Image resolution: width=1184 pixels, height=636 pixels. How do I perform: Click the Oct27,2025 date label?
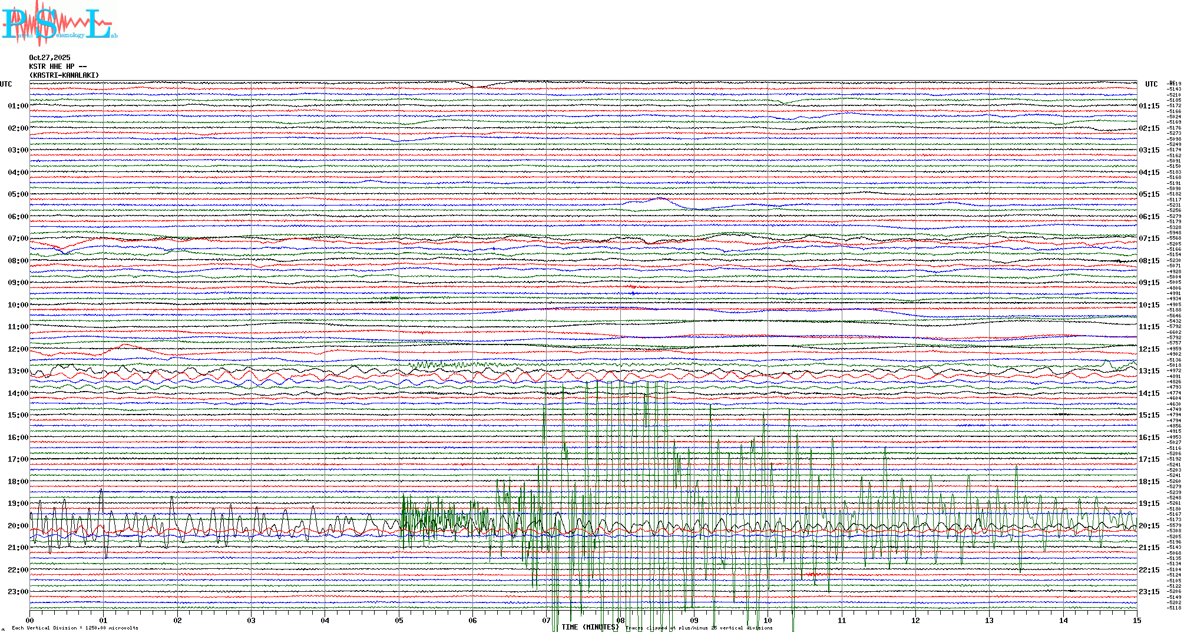(x=49, y=58)
